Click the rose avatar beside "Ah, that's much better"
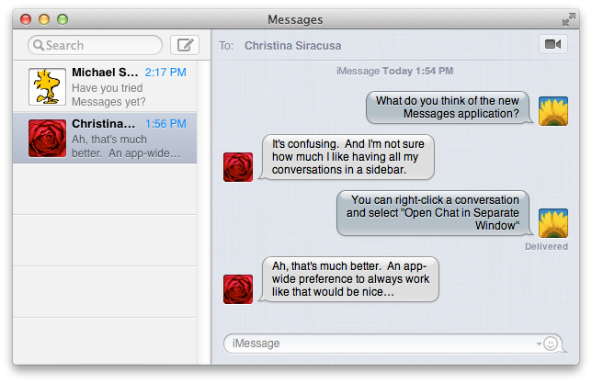The height and width of the screenshot is (383, 592). [238, 289]
